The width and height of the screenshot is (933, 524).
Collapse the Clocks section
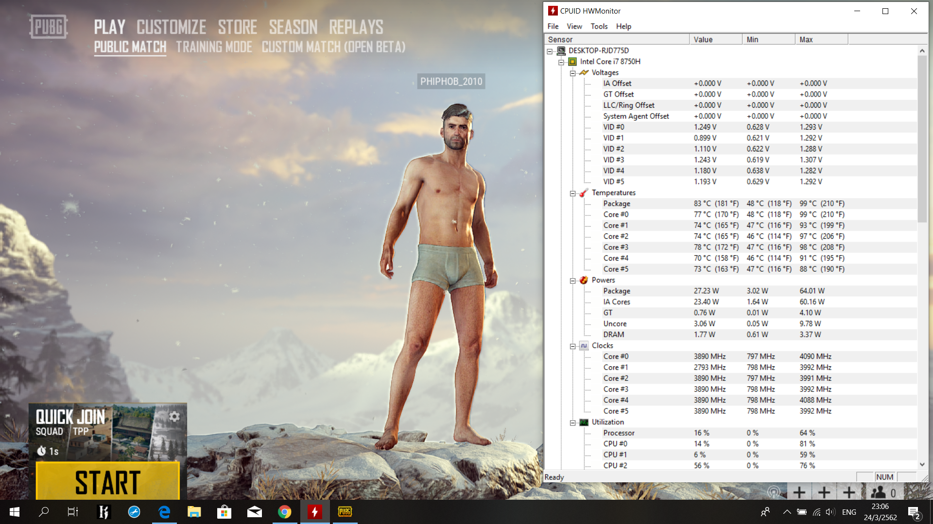click(572, 346)
